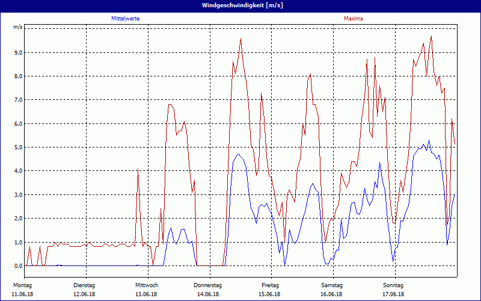Click the 17.06.18 date label
Viewport: 481px width, 301px height.
pyautogui.click(x=394, y=294)
